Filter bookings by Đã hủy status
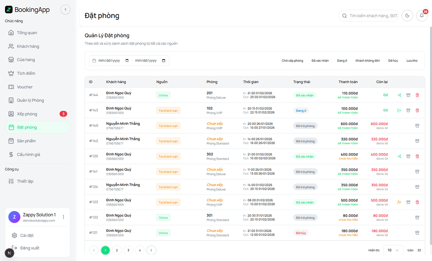Screen dimensions: 432x261 click(393, 60)
